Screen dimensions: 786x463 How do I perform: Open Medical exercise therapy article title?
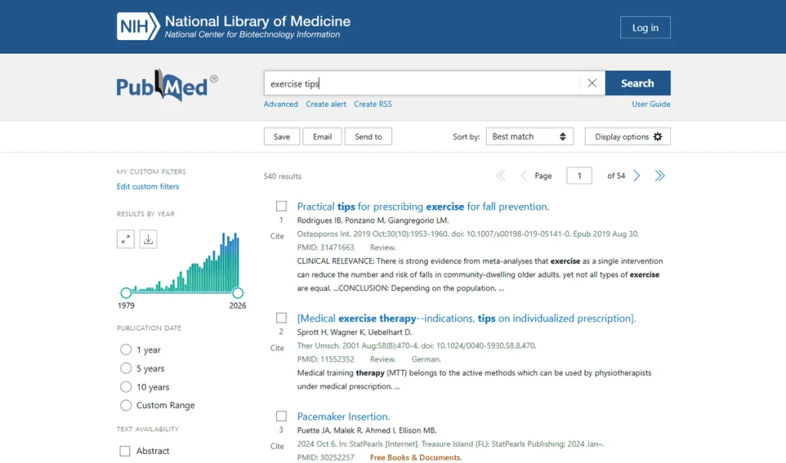466,319
